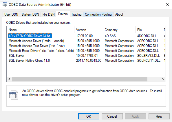Click the File column header

pos(149,30)
